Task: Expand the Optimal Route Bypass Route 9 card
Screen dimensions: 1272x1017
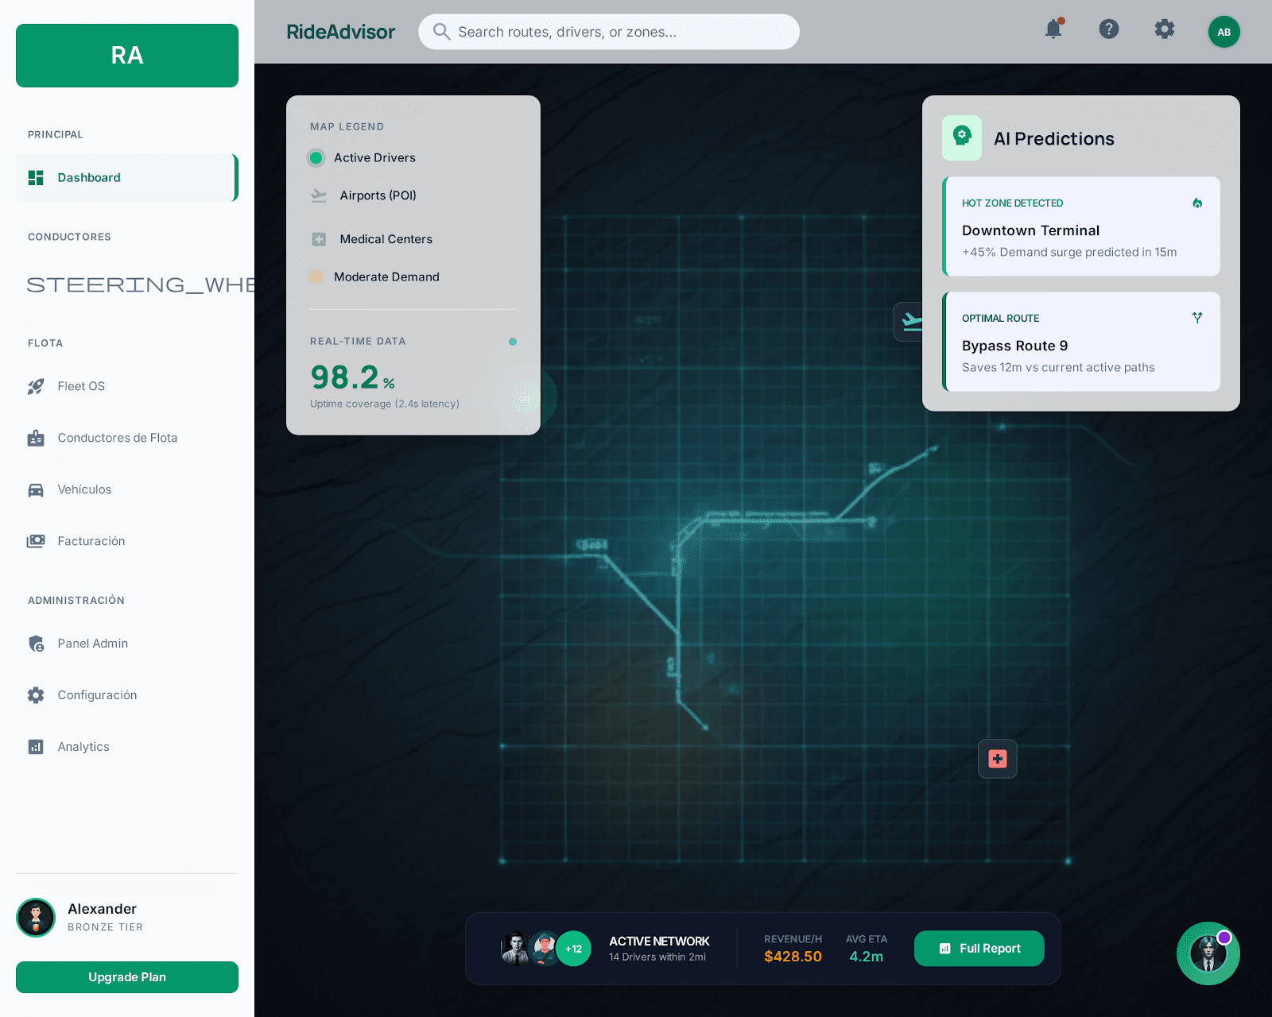Action: tap(1081, 342)
